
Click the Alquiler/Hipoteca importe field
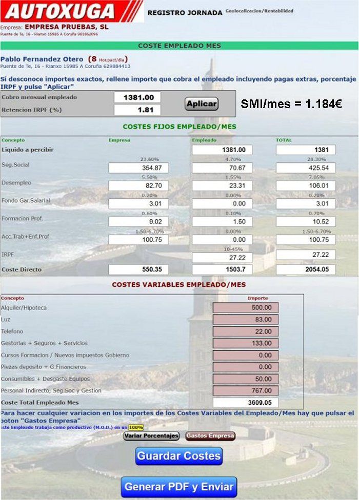tap(246, 308)
